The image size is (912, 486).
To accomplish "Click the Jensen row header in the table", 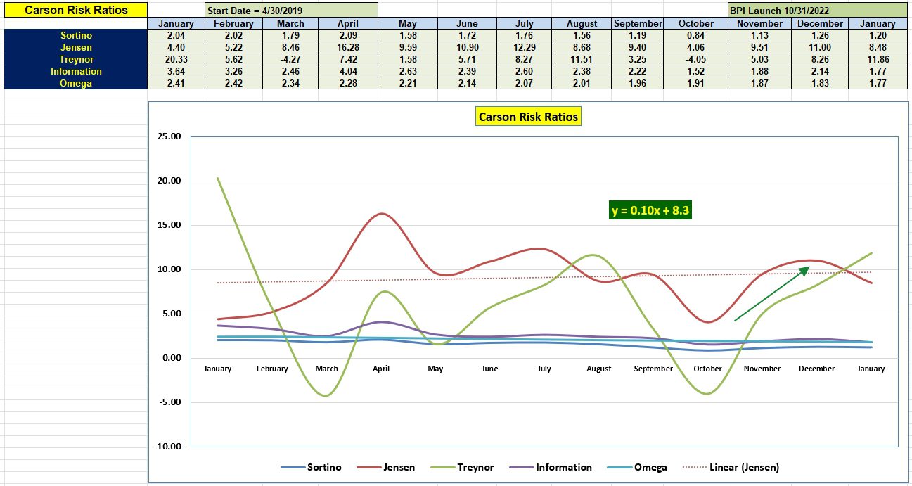I will (76, 47).
